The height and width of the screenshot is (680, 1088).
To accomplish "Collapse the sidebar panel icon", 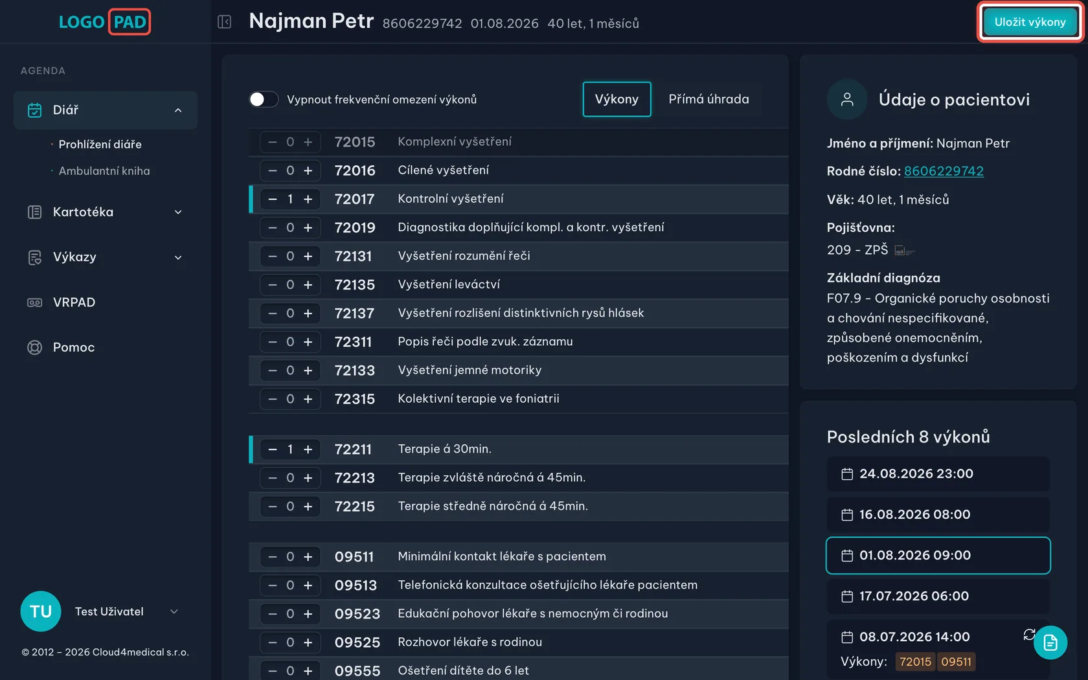I will tap(224, 22).
